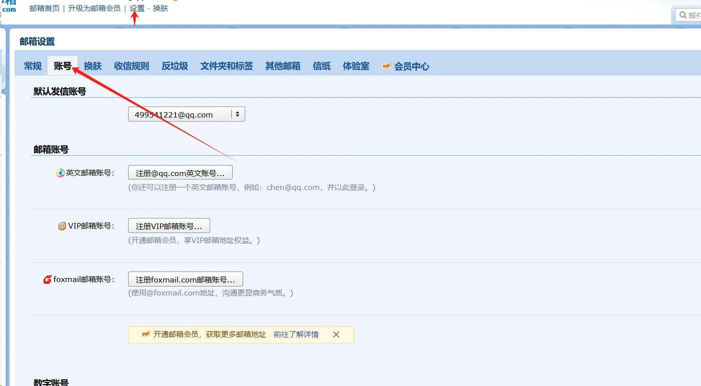
Task: Click the English mailbox account icon
Action: click(60, 173)
